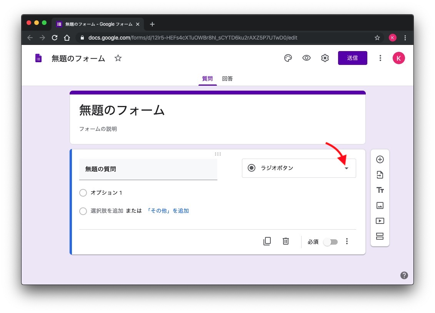Open the question's more options menu

347,241
